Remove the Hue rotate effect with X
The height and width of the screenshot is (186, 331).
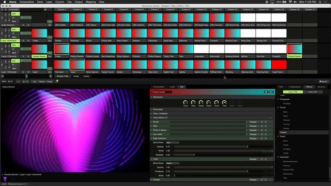pyautogui.click(x=266, y=134)
